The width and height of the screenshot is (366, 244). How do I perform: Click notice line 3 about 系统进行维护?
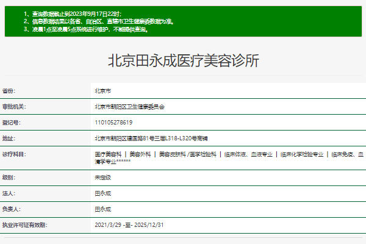[x=86, y=29]
